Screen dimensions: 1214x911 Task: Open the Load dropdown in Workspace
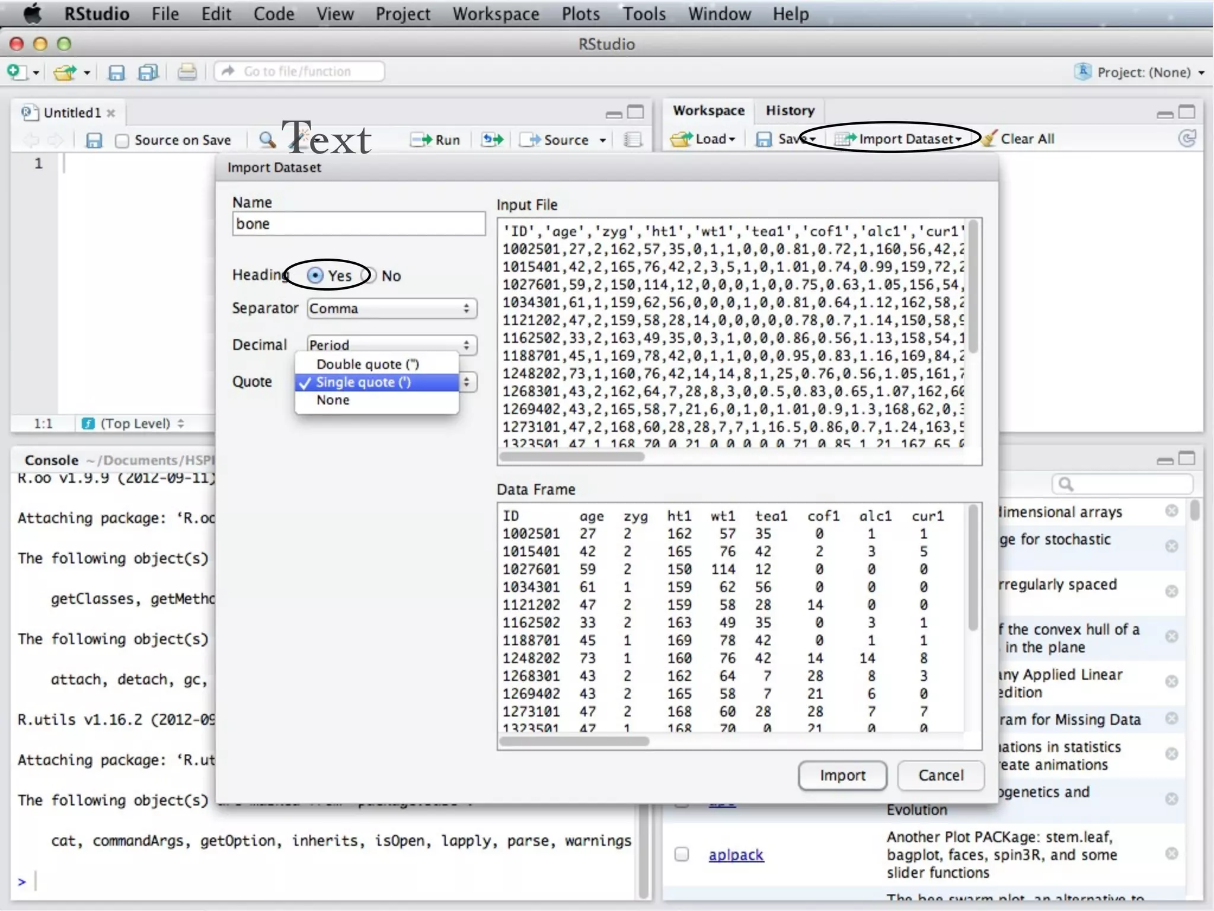[x=703, y=139]
